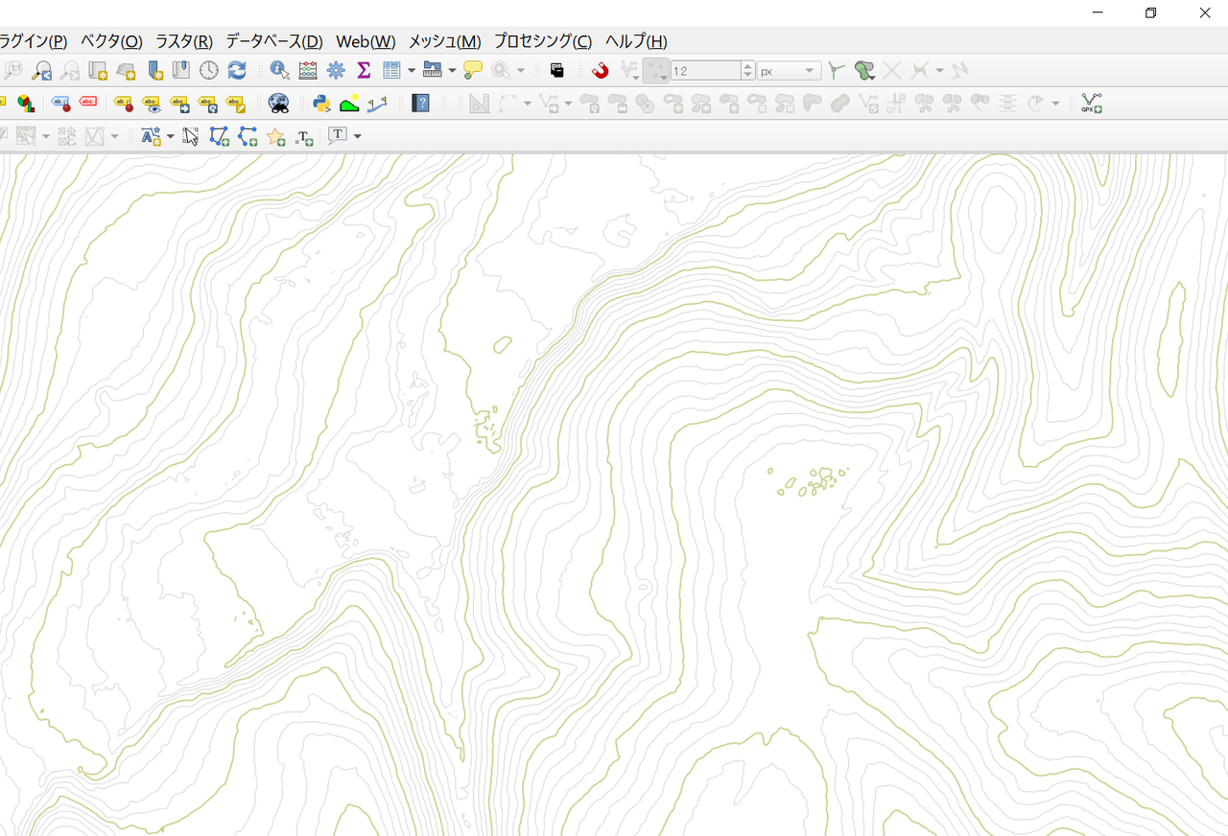
Task: Open the px snapping units dropdown
Action: [x=789, y=71]
